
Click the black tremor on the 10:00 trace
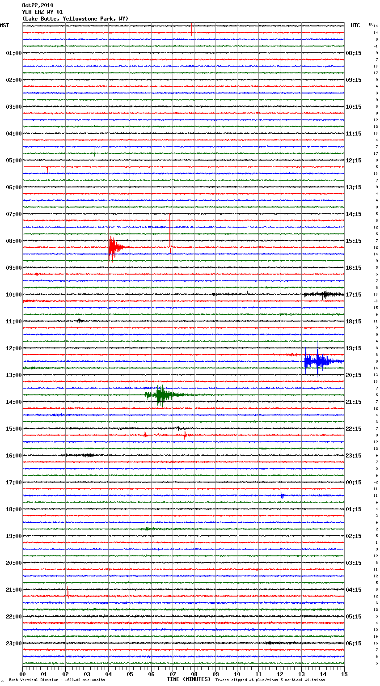point(324,294)
